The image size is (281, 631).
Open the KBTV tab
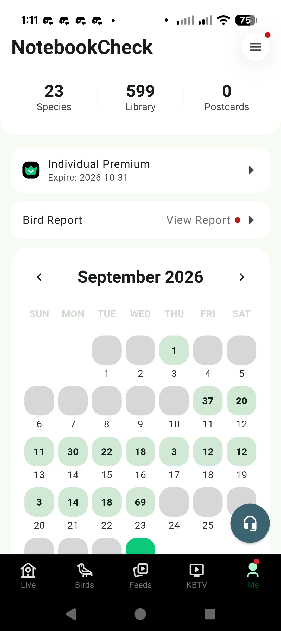point(197,576)
